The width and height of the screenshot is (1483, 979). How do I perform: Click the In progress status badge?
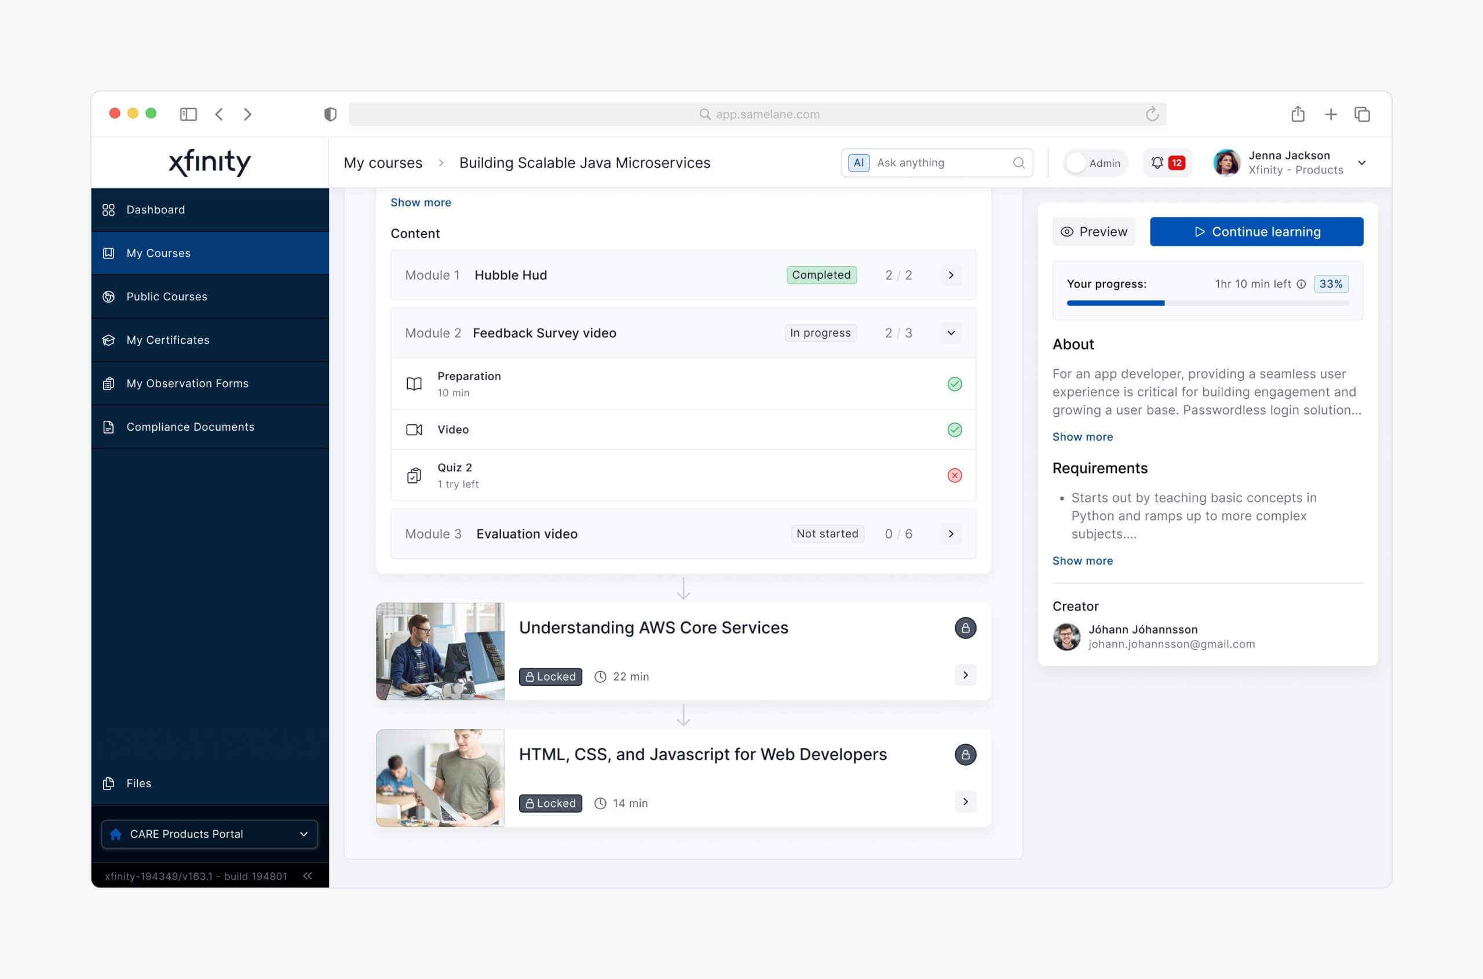[x=820, y=333]
